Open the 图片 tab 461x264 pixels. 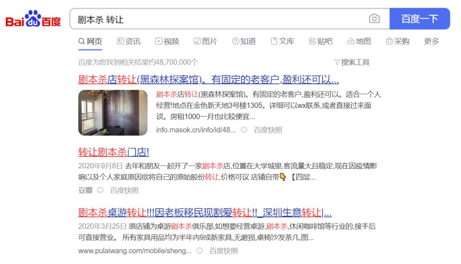coord(205,41)
